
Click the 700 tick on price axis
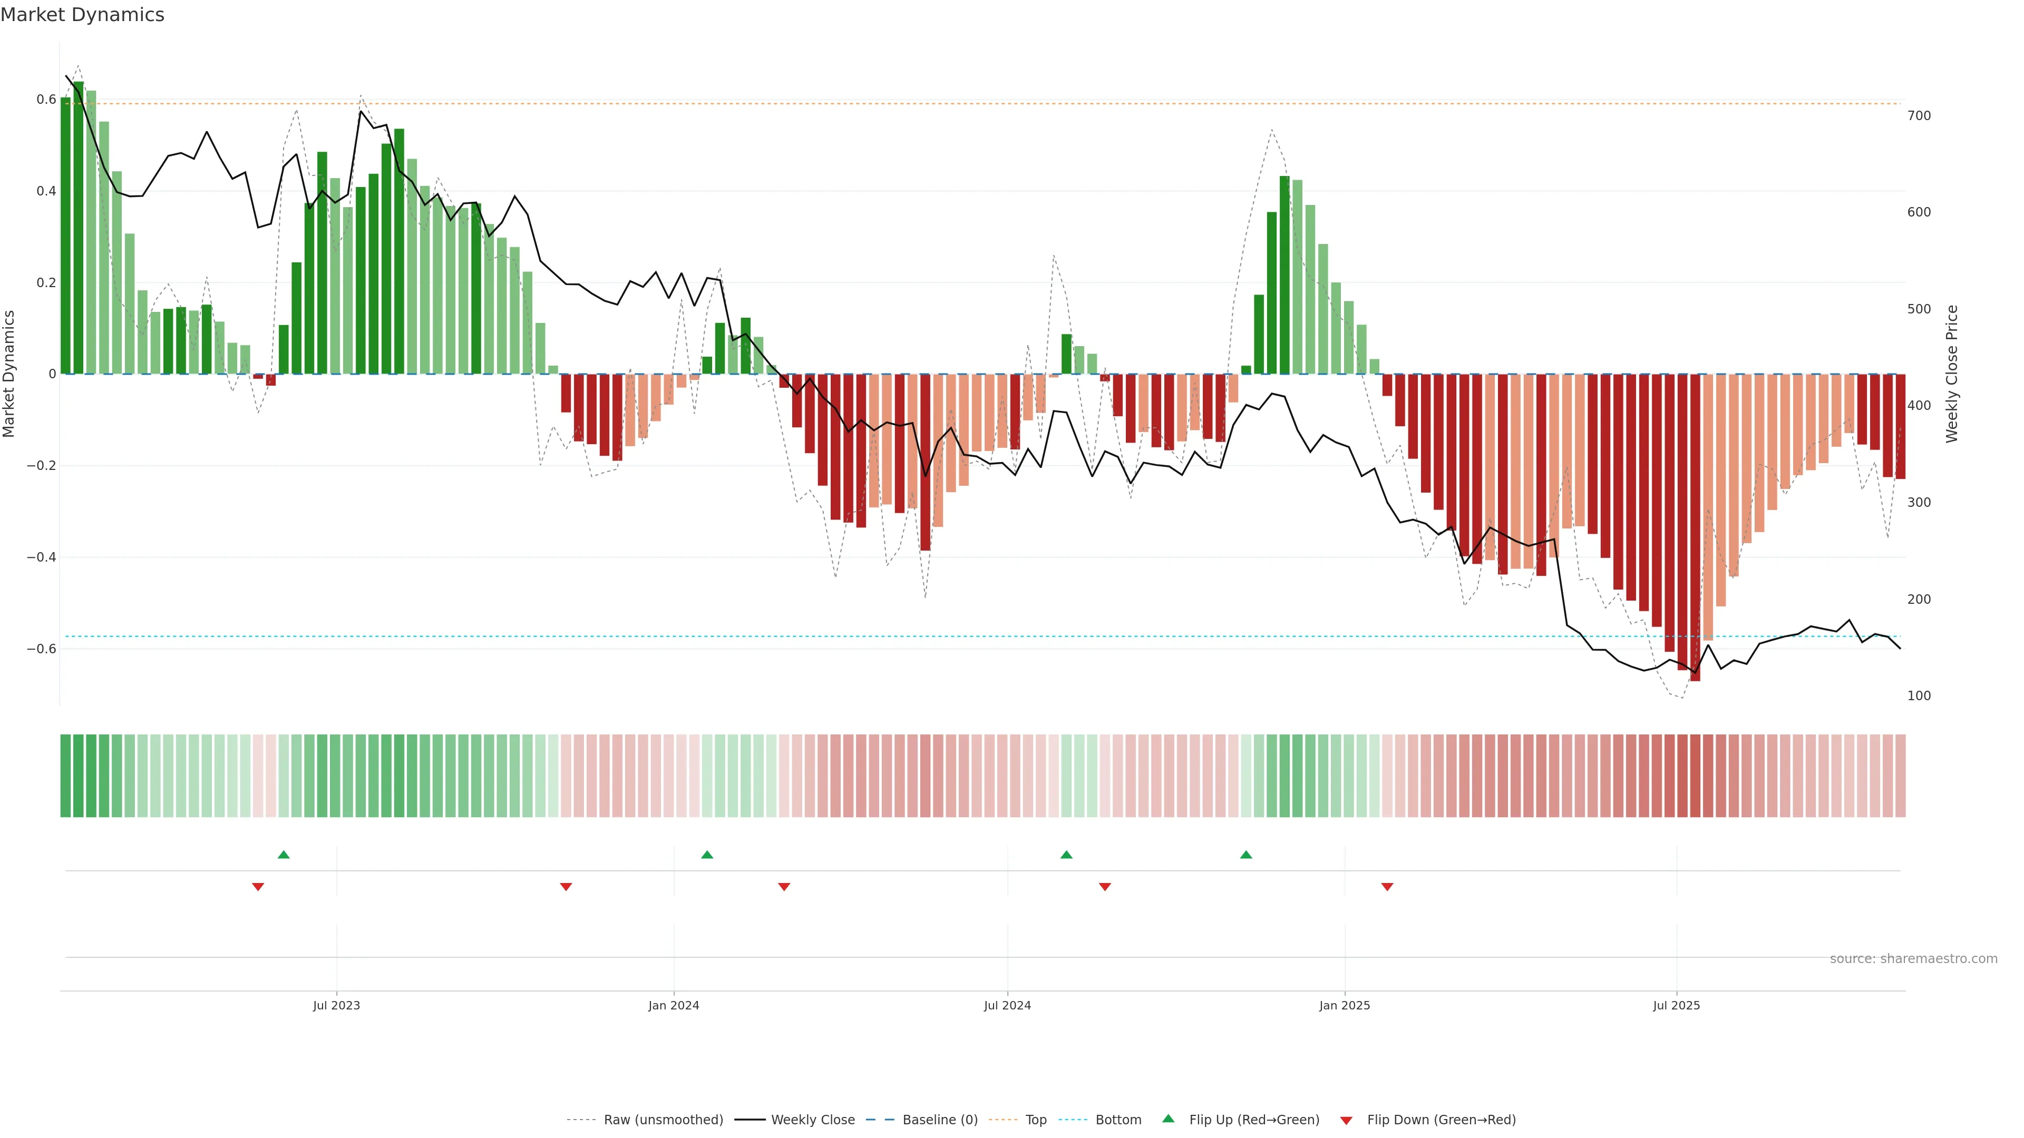pos(1919,115)
